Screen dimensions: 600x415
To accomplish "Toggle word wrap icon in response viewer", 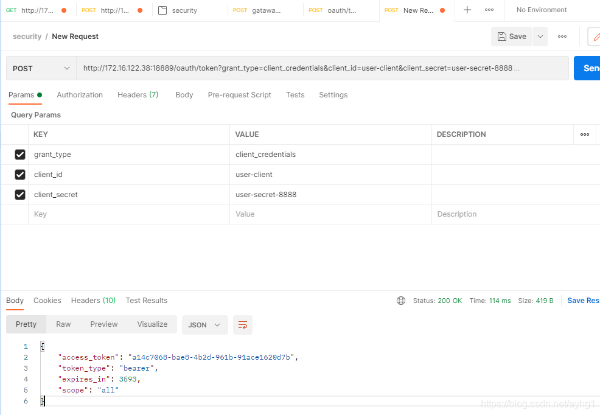I will click(x=243, y=325).
